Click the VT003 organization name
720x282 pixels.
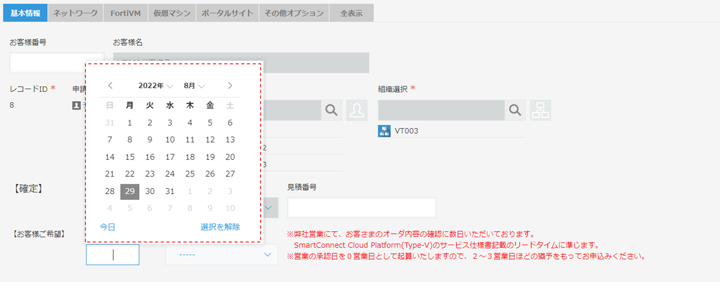[x=406, y=131]
